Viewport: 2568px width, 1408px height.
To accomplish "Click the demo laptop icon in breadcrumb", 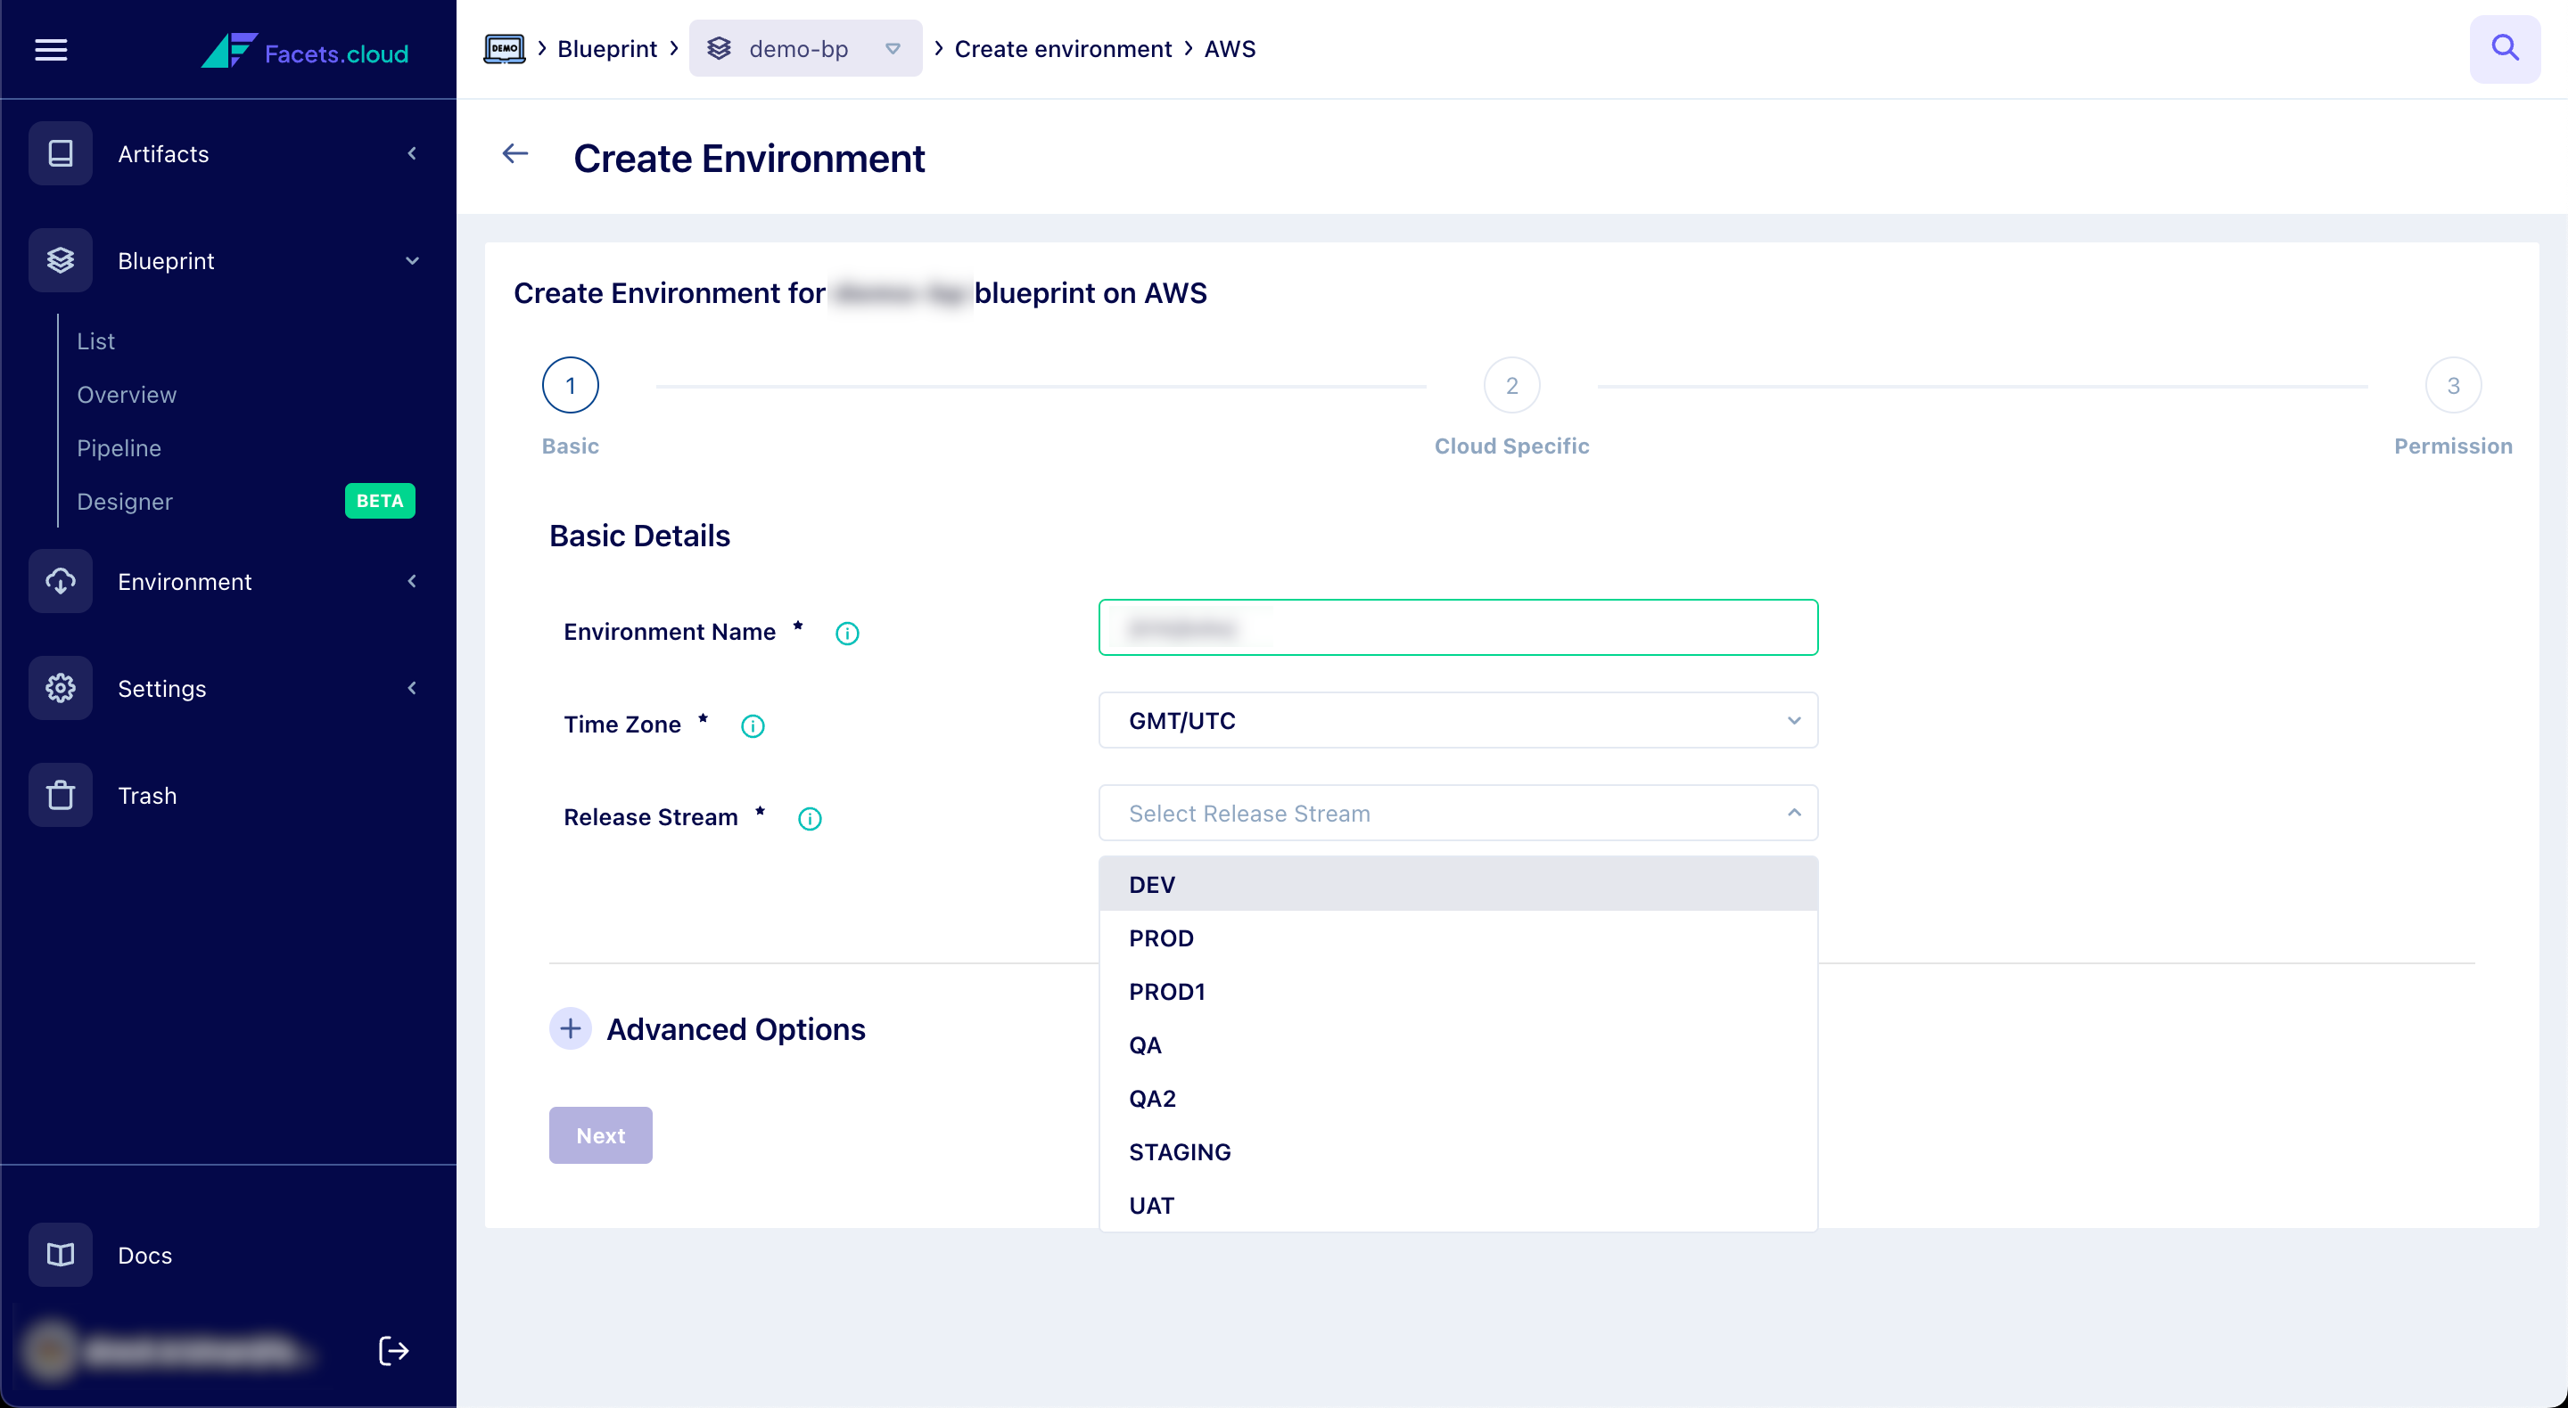I will pos(504,49).
